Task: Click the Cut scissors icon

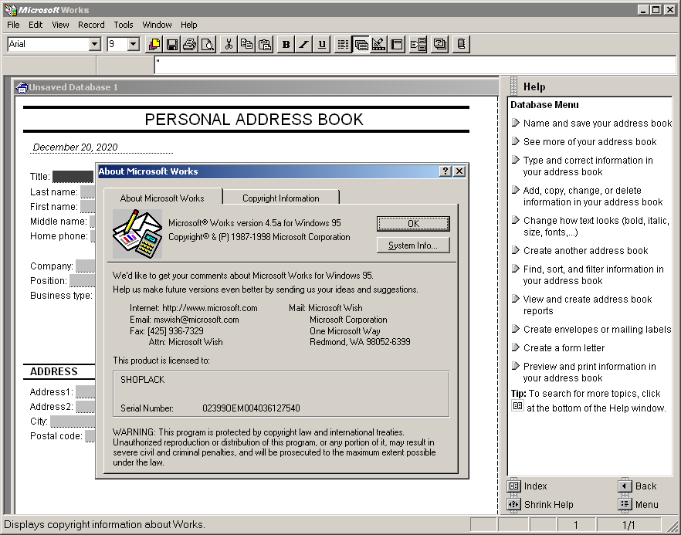Action: (x=229, y=44)
